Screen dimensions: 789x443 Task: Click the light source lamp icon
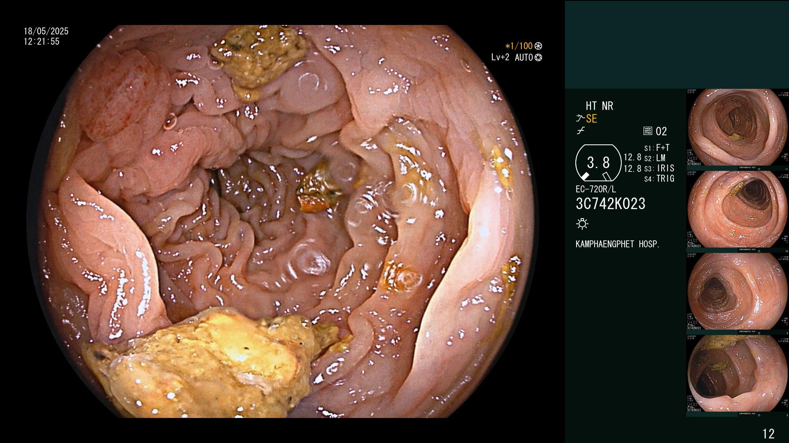tap(582, 224)
